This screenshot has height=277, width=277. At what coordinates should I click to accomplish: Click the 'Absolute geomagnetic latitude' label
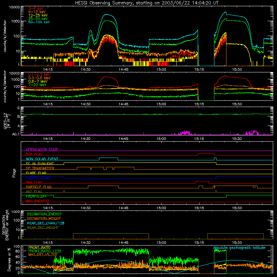pyautogui.click(x=239, y=248)
